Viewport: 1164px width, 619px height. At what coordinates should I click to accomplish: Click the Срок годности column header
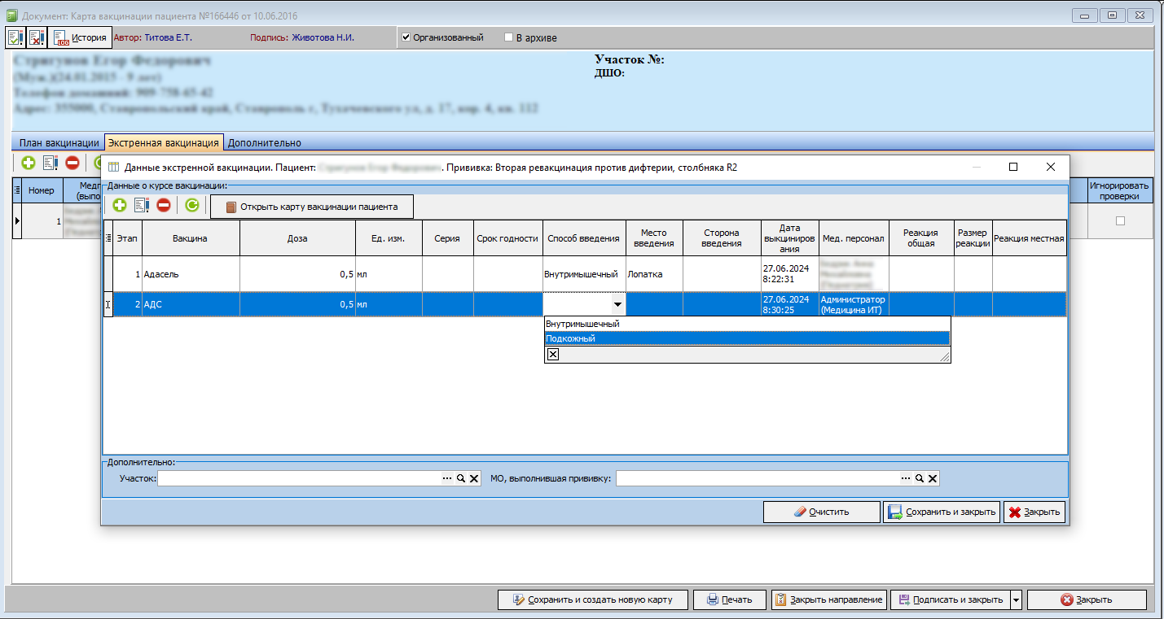(x=507, y=238)
